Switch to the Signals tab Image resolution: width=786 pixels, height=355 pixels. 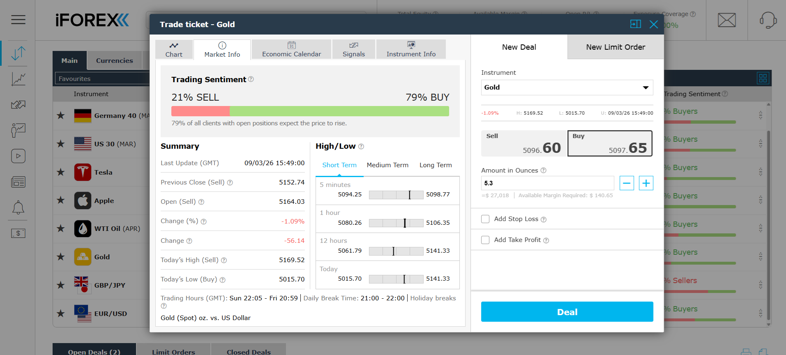(x=354, y=50)
